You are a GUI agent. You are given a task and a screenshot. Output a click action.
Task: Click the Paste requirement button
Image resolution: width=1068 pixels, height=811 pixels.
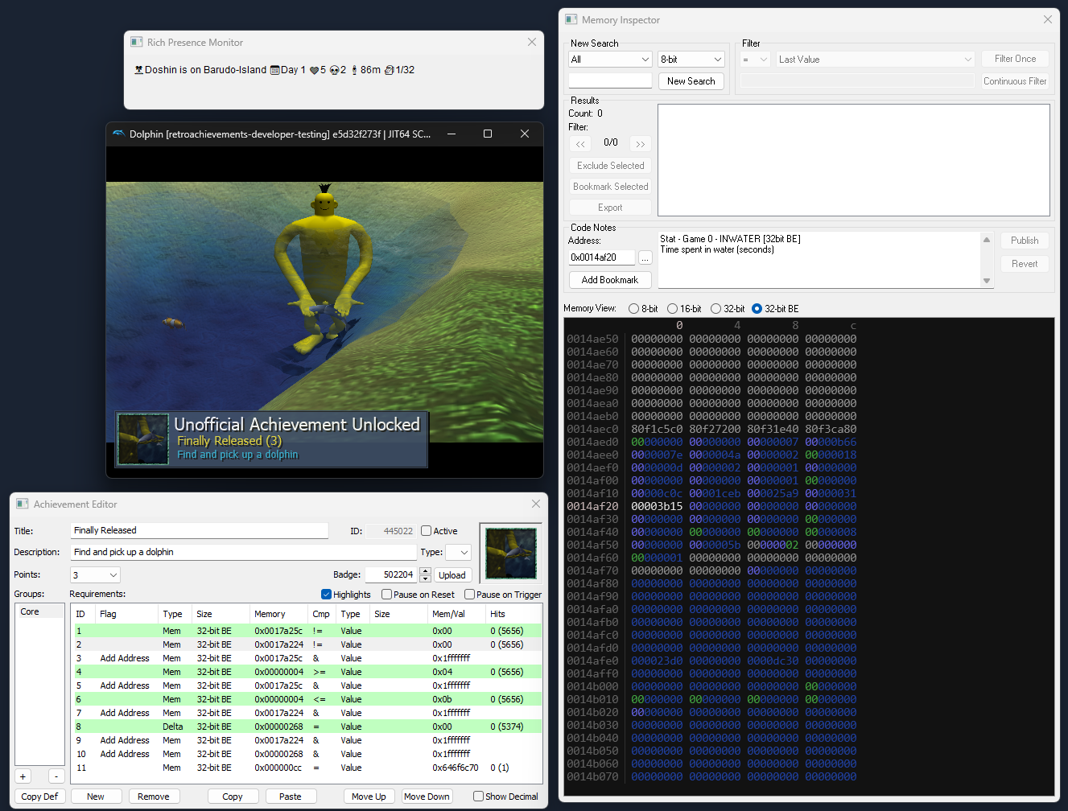(x=291, y=797)
